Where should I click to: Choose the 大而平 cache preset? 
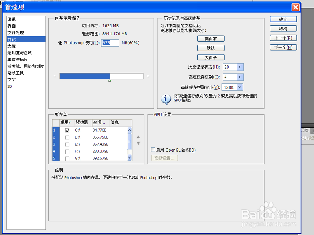pos(211,57)
